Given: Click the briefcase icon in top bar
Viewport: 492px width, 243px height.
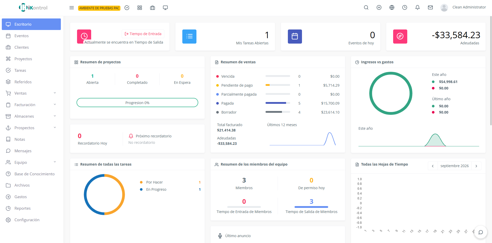Looking at the screenshot, I should point(153,8).
